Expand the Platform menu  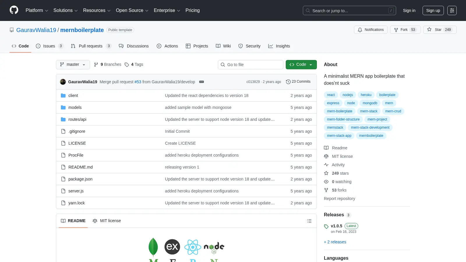click(37, 10)
